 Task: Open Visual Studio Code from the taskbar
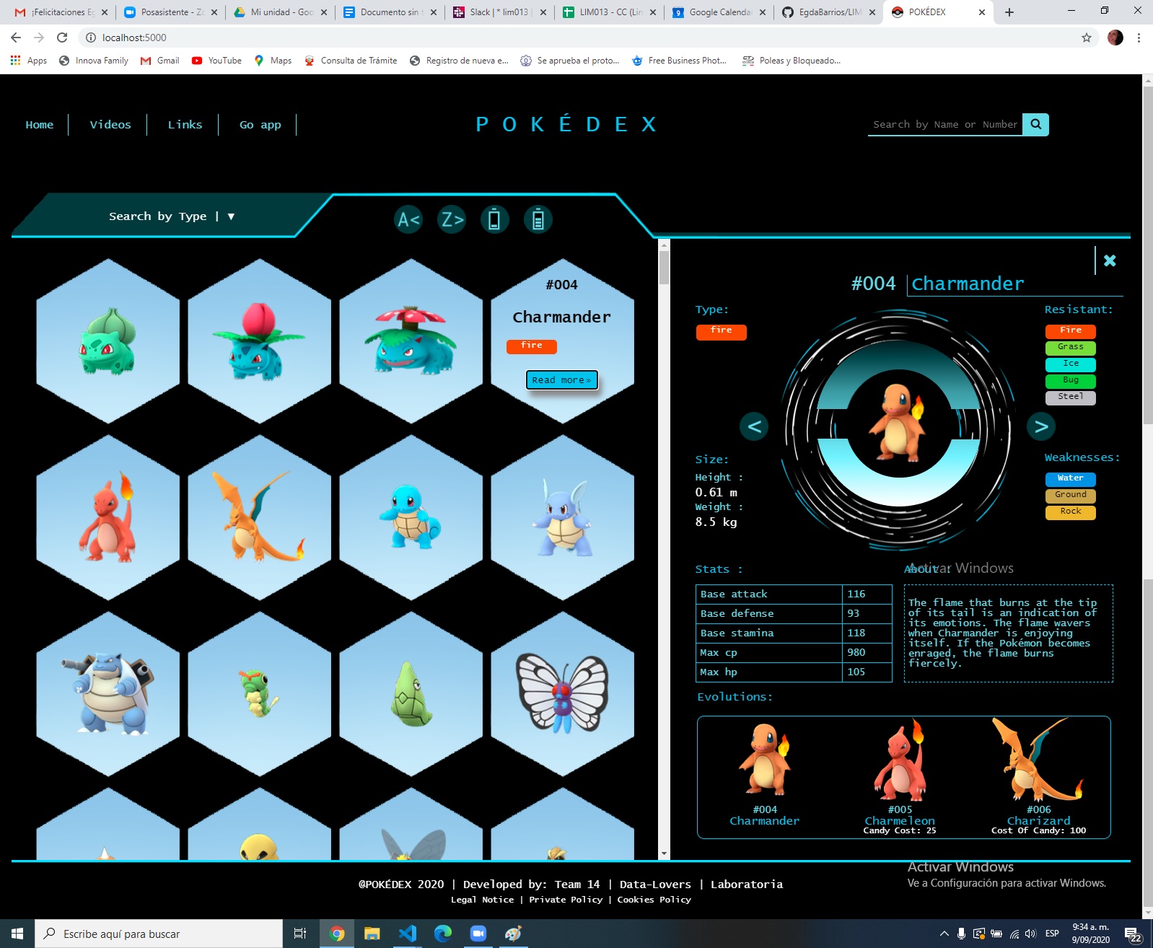point(408,934)
